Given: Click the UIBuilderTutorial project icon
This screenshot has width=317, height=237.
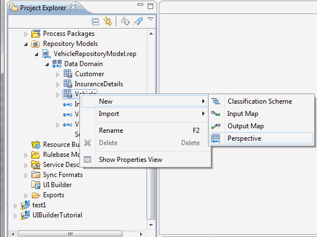Looking at the screenshot, I should pos(25,215).
